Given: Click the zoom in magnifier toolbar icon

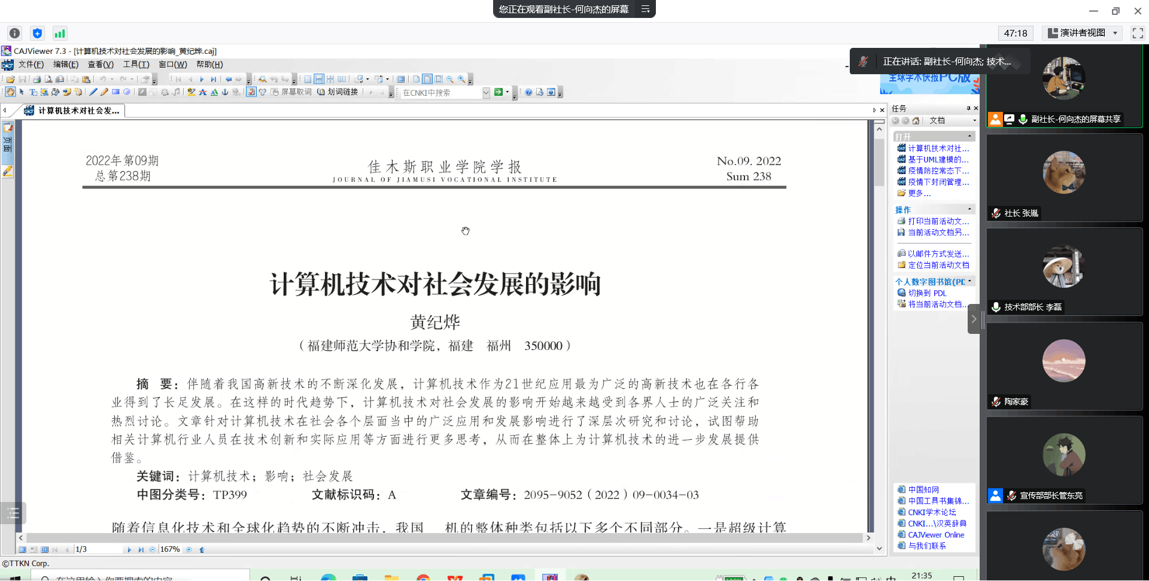Looking at the screenshot, I should (461, 79).
